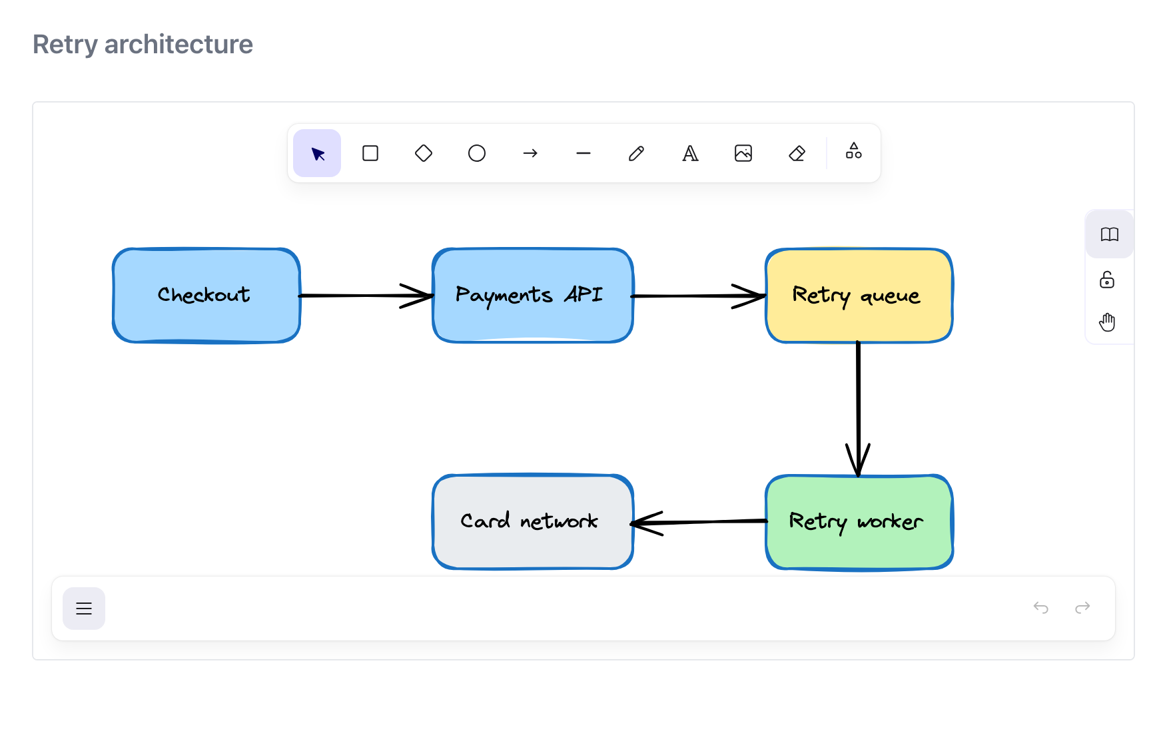Select the Pencil draw tool
Screen dimensions: 1167x739
[x=637, y=153]
